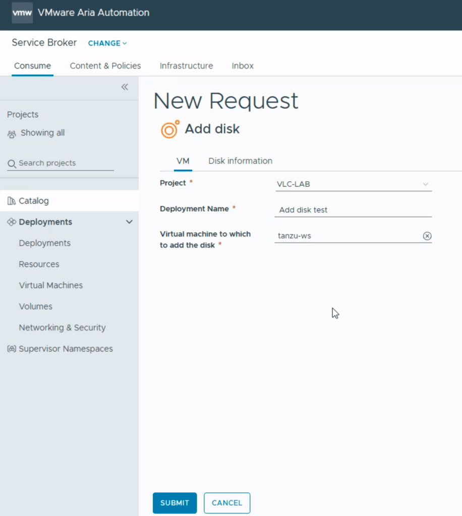Click the Add disk catalog icon
Image resolution: width=462 pixels, height=516 pixels.
(x=170, y=130)
